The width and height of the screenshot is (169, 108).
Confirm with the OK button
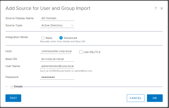(x=155, y=98)
